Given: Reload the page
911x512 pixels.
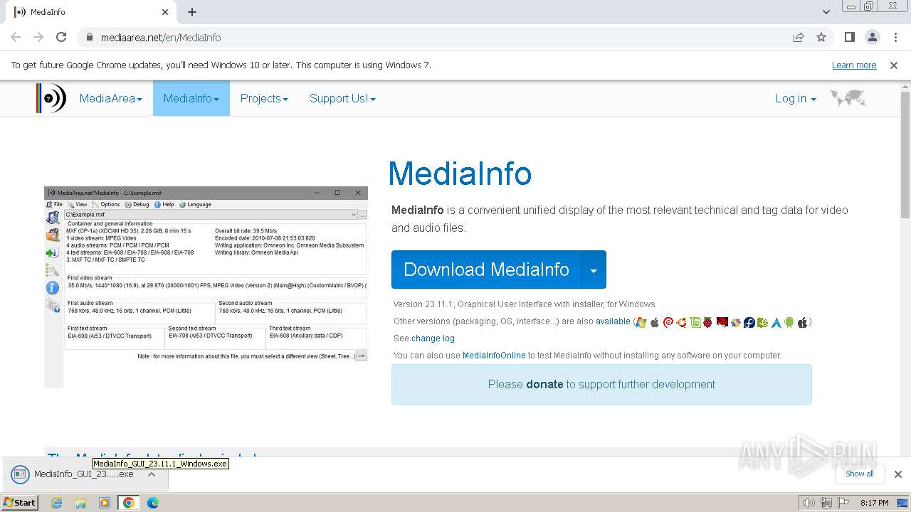Looking at the screenshot, I should point(61,37).
